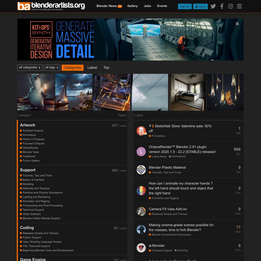
Task: Open the Coding category heading
Action: pos(27,228)
